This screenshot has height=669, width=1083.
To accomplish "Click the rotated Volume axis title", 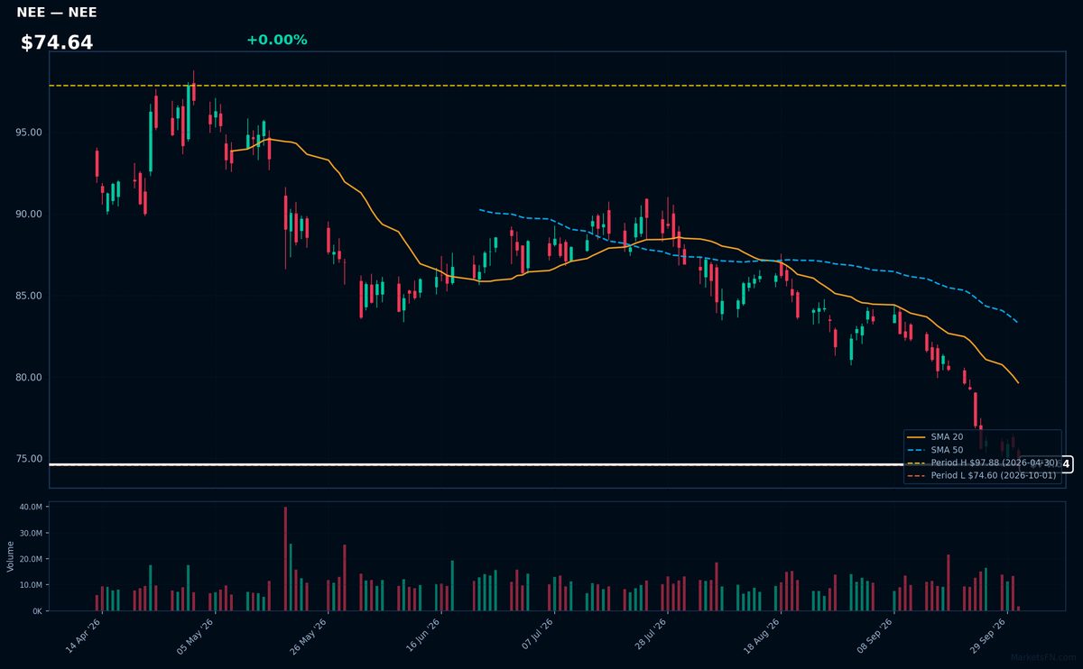I will [10, 556].
